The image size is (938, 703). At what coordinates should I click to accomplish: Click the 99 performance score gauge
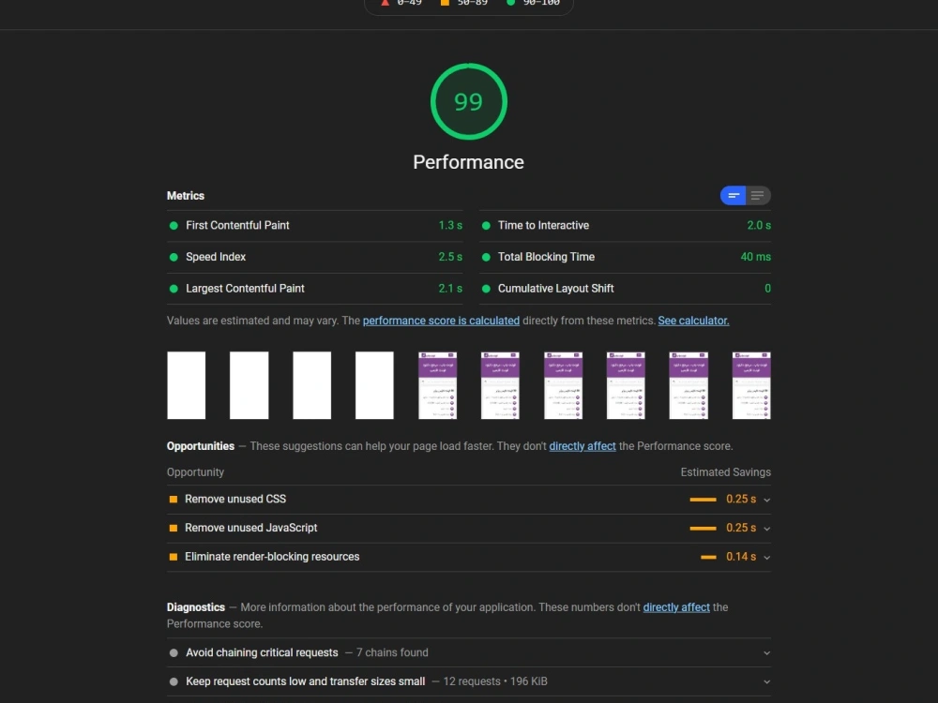[468, 101]
